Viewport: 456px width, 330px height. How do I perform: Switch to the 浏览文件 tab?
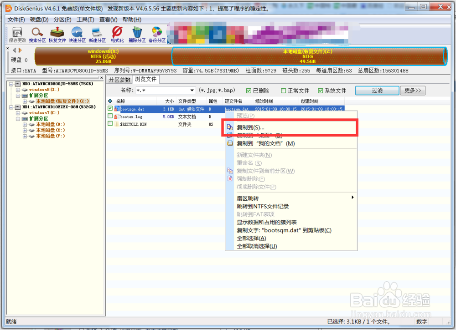pyautogui.click(x=146, y=79)
